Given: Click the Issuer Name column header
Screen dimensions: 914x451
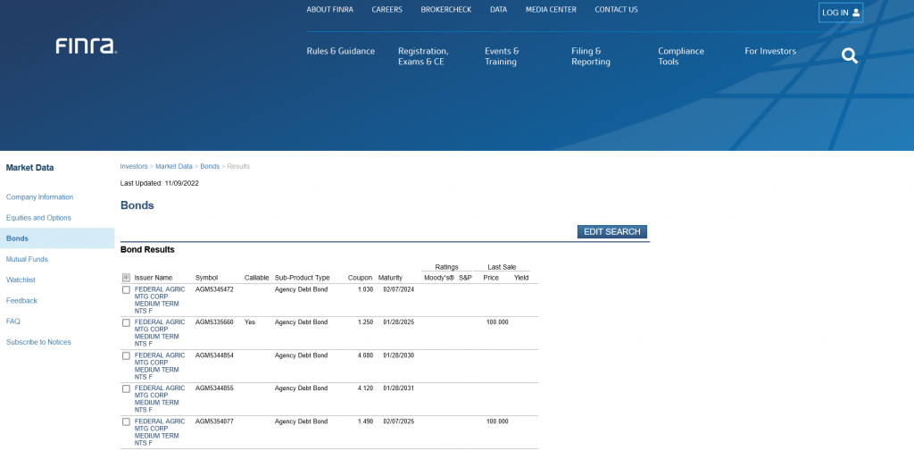Looking at the screenshot, I should 154,278.
